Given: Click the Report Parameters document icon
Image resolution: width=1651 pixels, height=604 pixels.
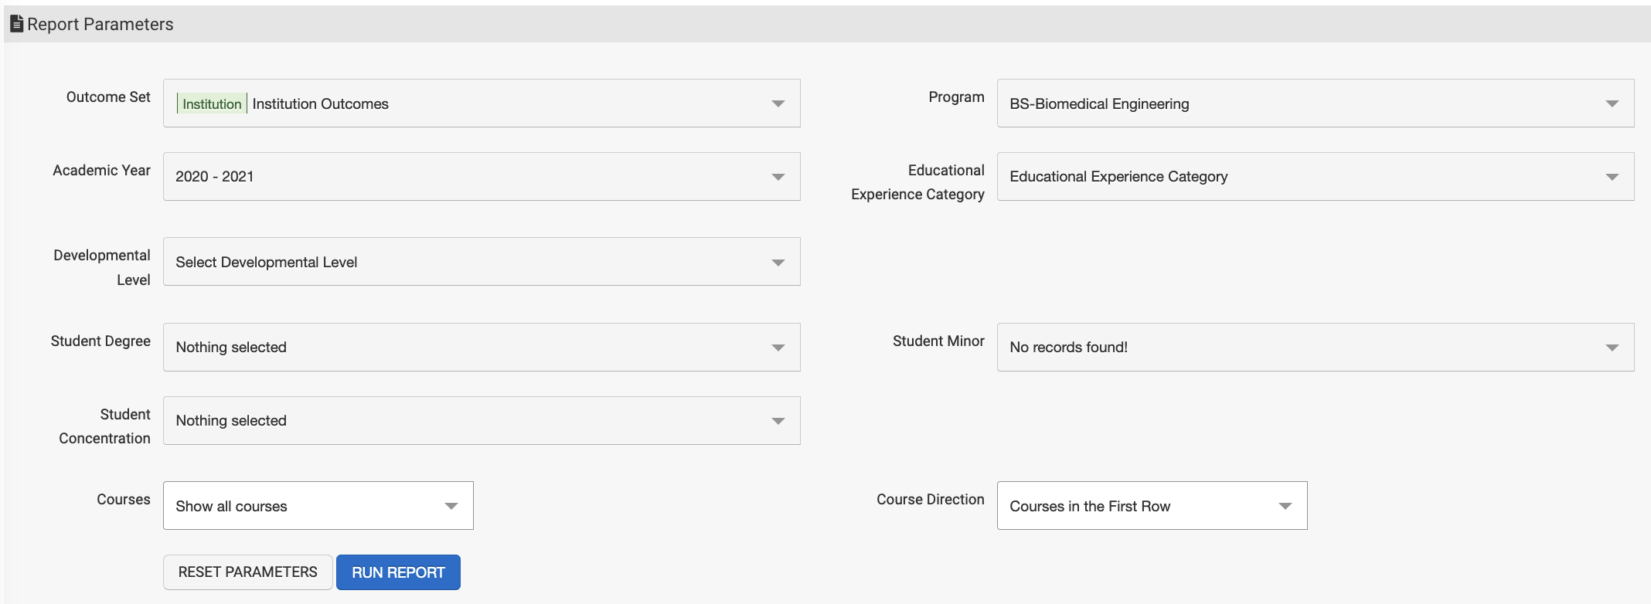Looking at the screenshot, I should coord(16,24).
